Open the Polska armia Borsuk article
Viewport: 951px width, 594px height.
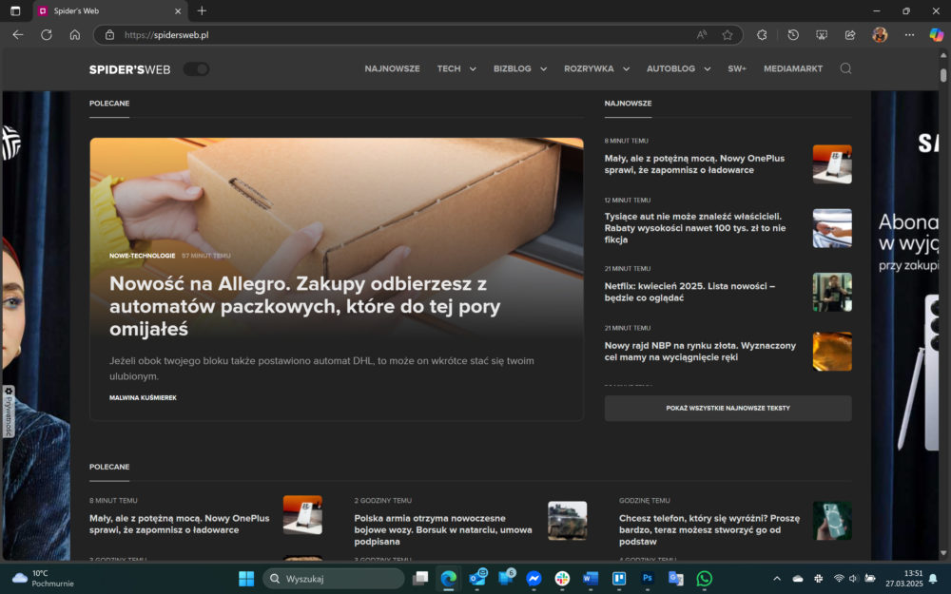(x=443, y=529)
